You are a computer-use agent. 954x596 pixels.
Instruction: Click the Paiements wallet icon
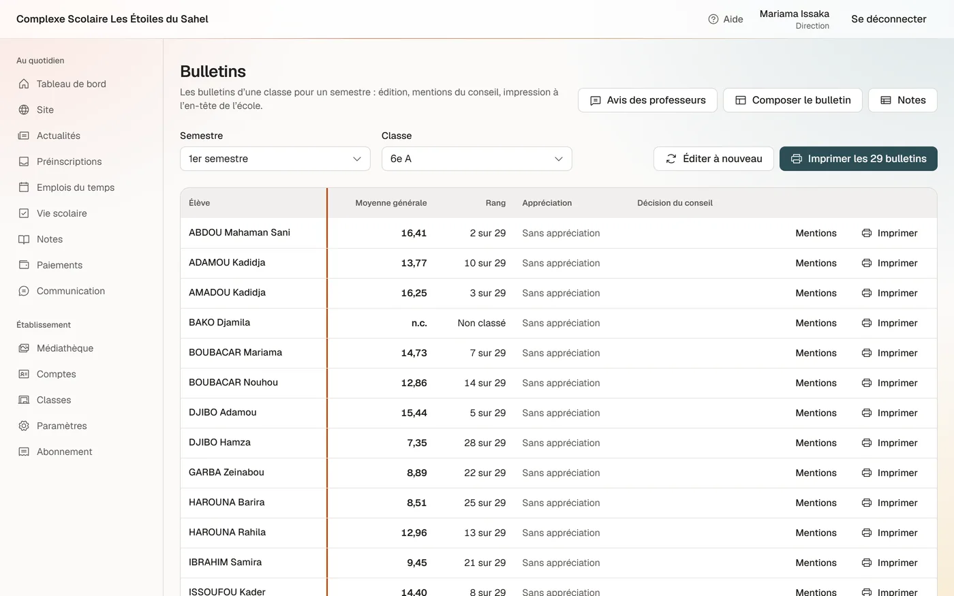coord(24,265)
